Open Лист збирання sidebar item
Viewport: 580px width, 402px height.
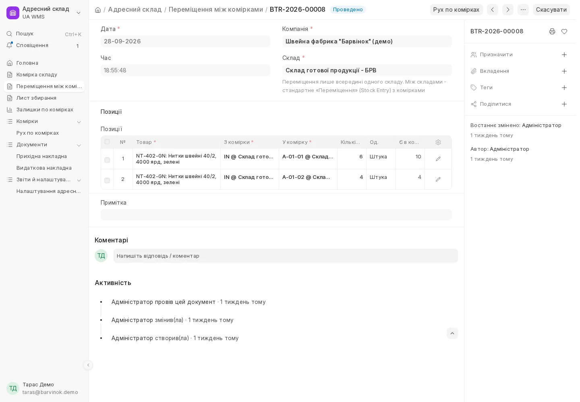point(44,98)
